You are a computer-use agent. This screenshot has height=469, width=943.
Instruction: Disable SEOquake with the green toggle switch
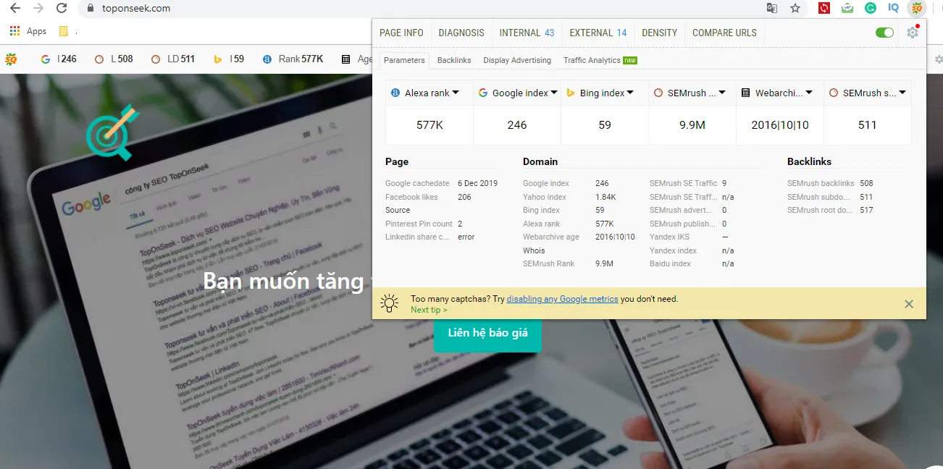884,33
